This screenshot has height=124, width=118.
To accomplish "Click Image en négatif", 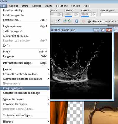I will point(24,88).
